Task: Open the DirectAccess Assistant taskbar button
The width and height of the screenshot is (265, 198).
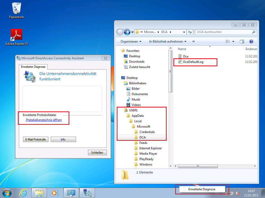Action: tap(87, 193)
